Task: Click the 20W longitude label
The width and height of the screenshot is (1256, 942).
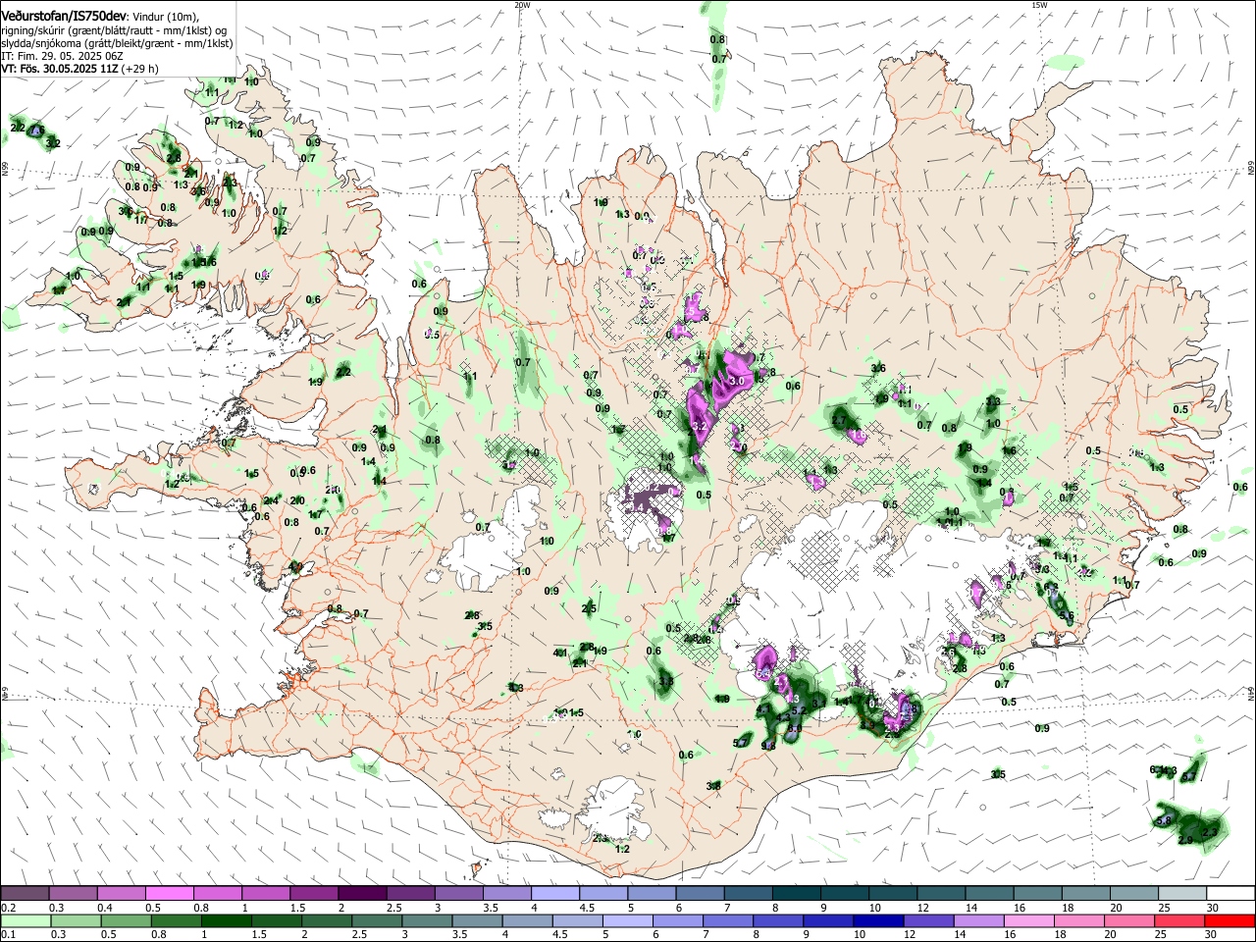Action: click(x=522, y=4)
